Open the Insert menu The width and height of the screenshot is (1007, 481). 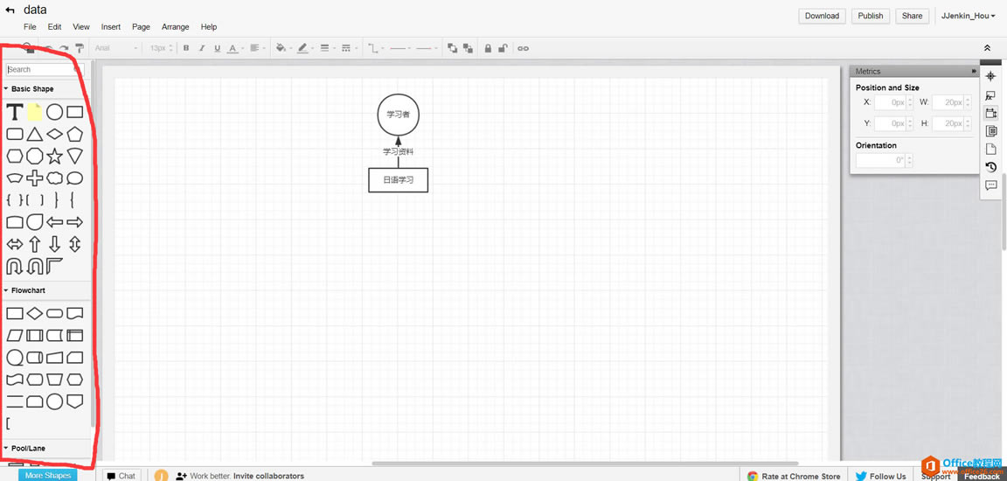[110, 27]
